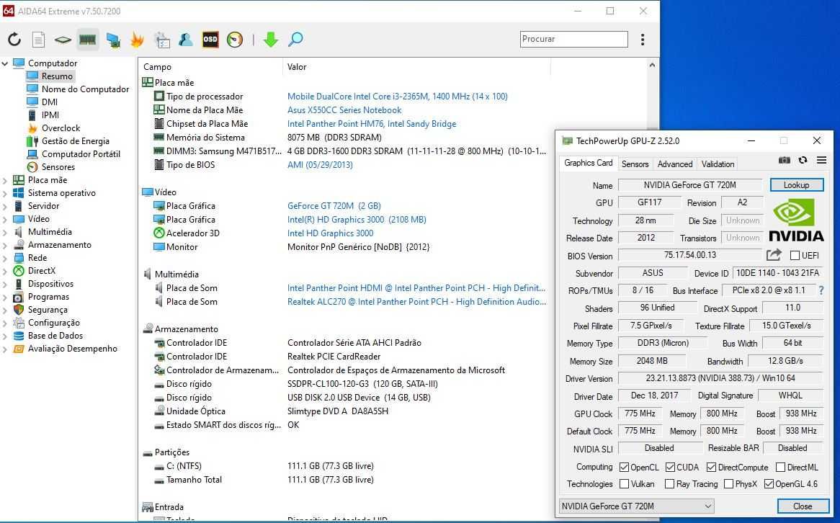Launch the stability test flame icon
840x523 pixels.
pos(137,40)
